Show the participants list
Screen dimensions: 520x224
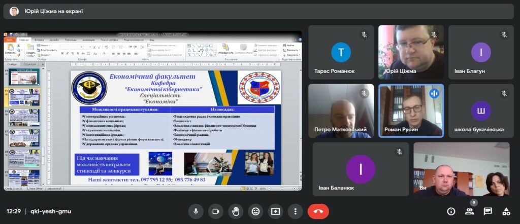point(469,211)
